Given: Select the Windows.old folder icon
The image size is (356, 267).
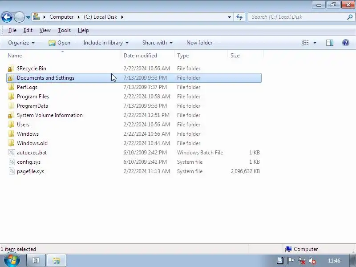Looking at the screenshot, I should (x=11, y=143).
